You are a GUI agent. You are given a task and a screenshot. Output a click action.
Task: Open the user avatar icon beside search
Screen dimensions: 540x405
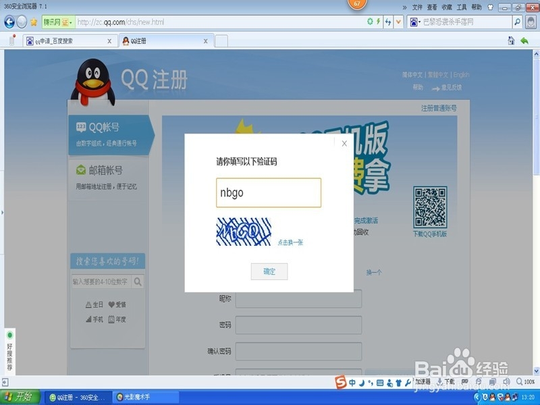coord(531,22)
